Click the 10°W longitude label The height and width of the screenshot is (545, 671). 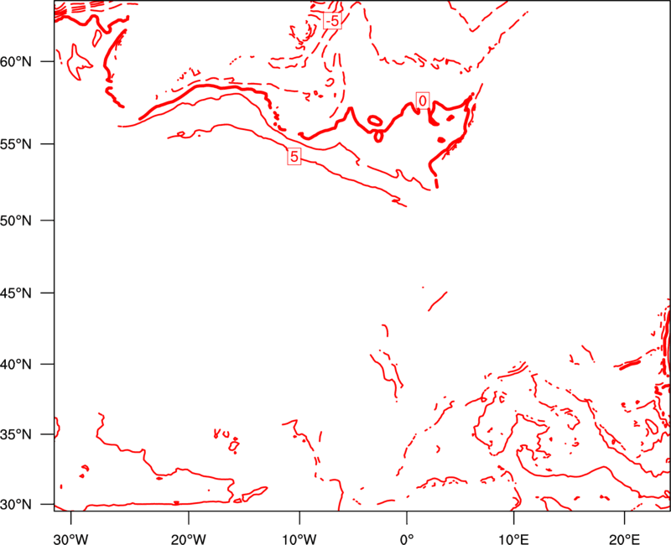pos(299,539)
